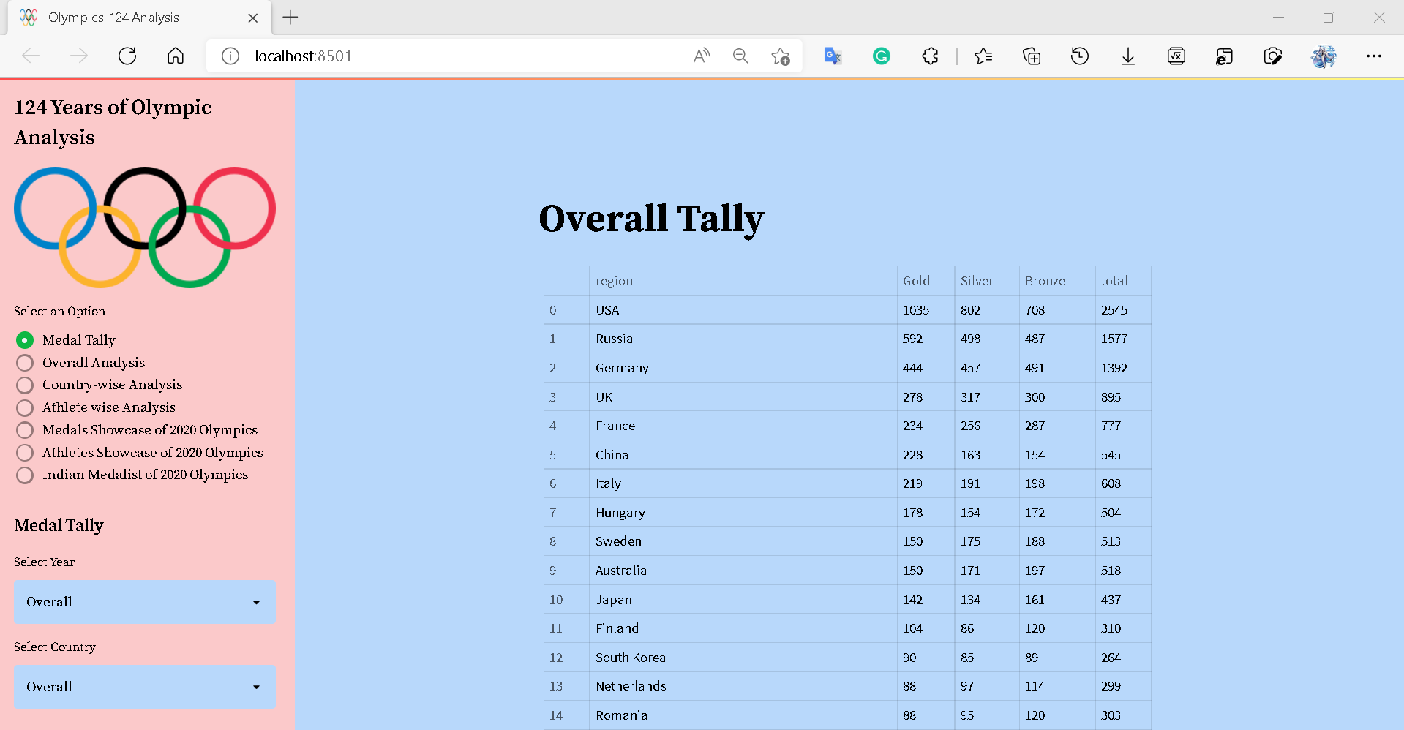Viewport: 1404px width, 730px height.
Task: Click the Olympic rings logo image
Action: (x=145, y=227)
